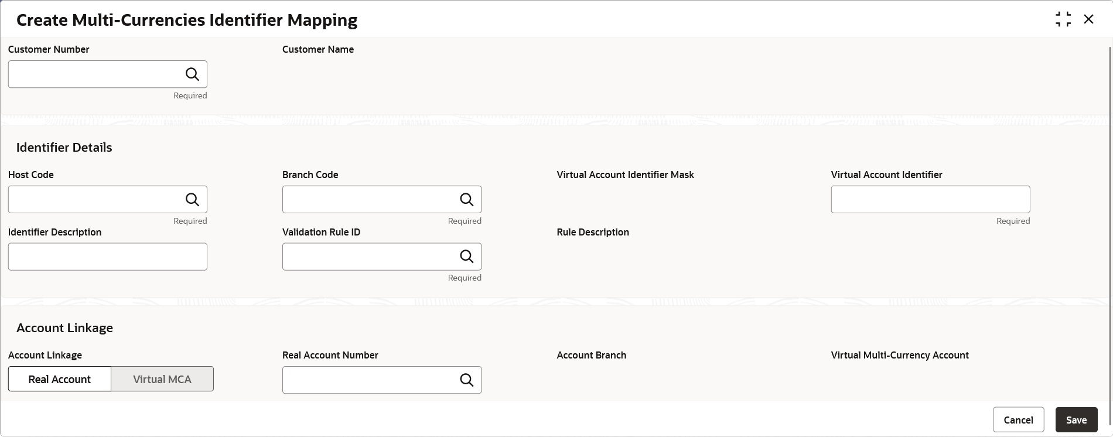Click the Identifier Details section heading
The width and height of the screenshot is (1113, 437).
tap(64, 148)
